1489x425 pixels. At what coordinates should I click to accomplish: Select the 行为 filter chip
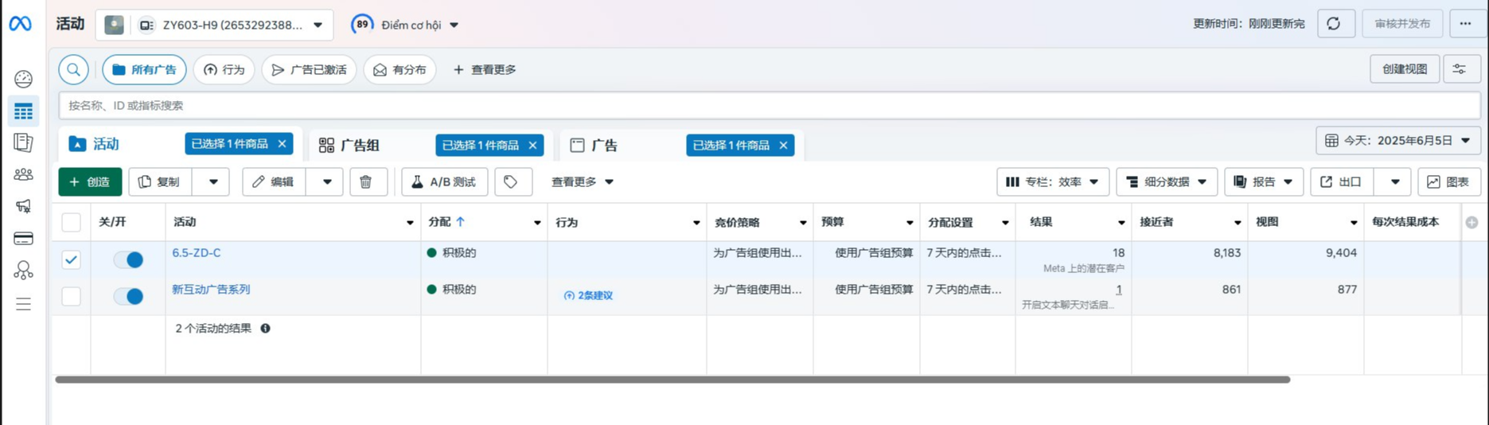[224, 70]
